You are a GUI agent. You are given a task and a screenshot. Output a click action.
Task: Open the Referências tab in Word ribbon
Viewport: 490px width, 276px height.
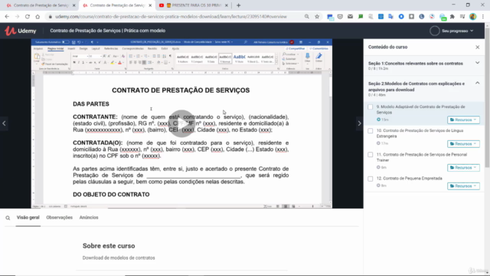[111, 49]
